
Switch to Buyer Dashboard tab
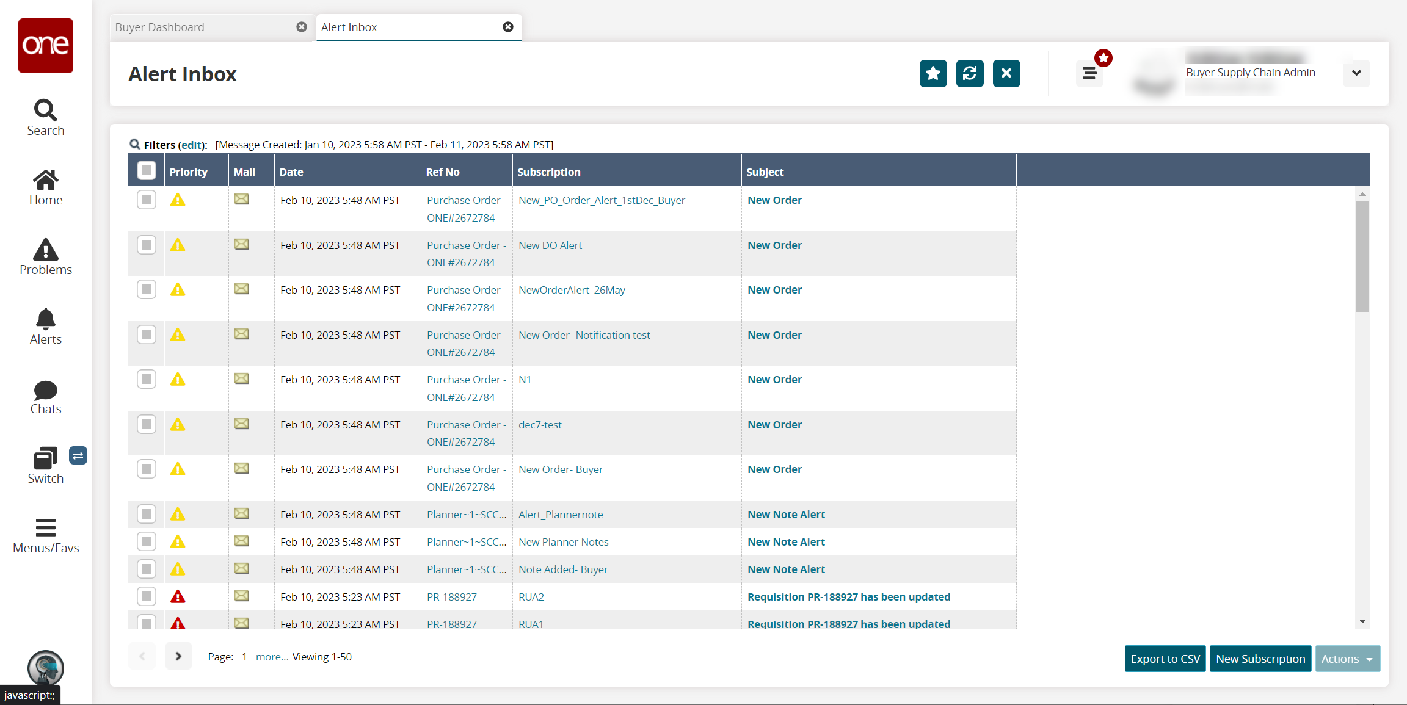[x=160, y=27]
